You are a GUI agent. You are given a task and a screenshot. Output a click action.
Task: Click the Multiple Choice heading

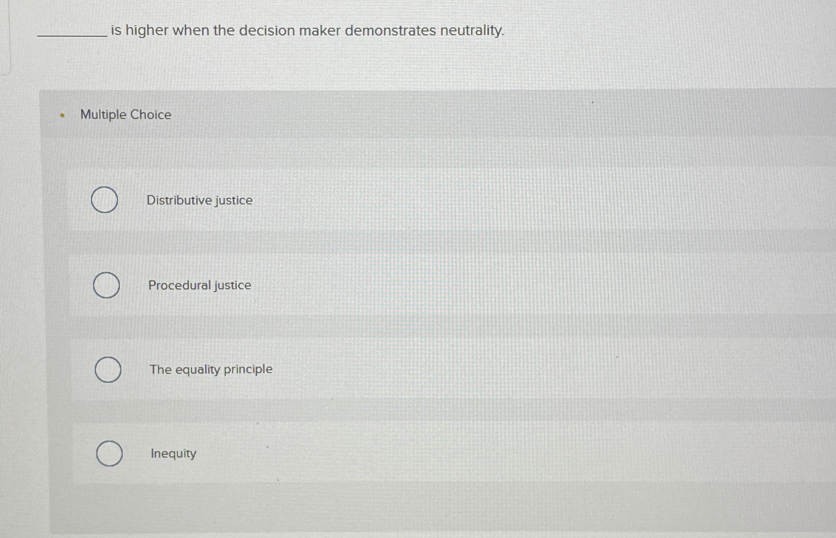(125, 114)
